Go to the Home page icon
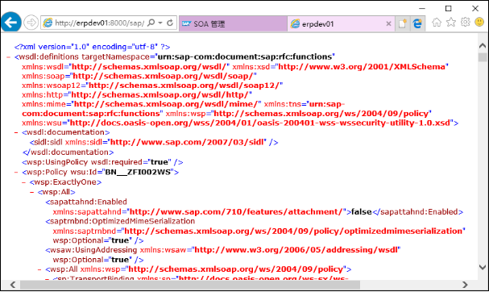The image size is (489, 292). tap(437, 22)
